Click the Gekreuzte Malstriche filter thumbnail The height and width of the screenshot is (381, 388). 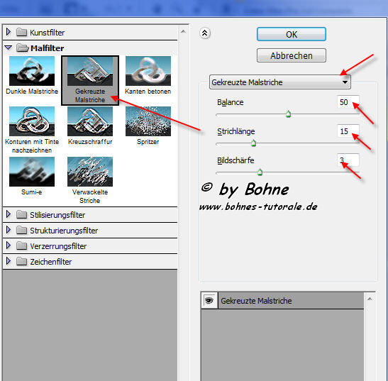90,71
